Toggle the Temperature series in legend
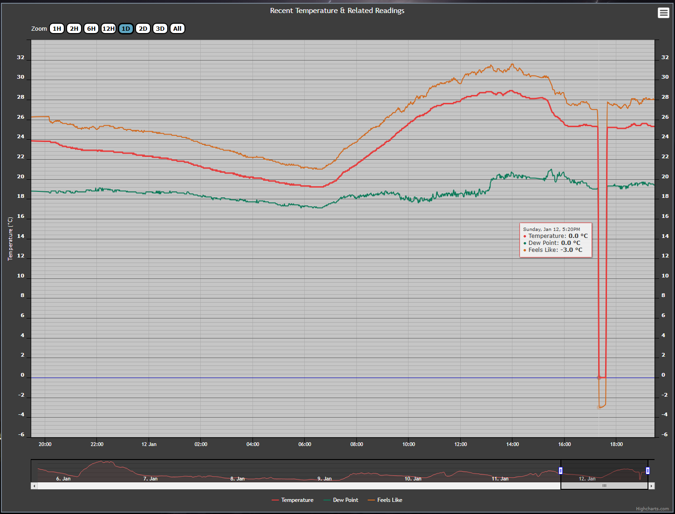Viewport: 675px width, 514px height. click(293, 500)
